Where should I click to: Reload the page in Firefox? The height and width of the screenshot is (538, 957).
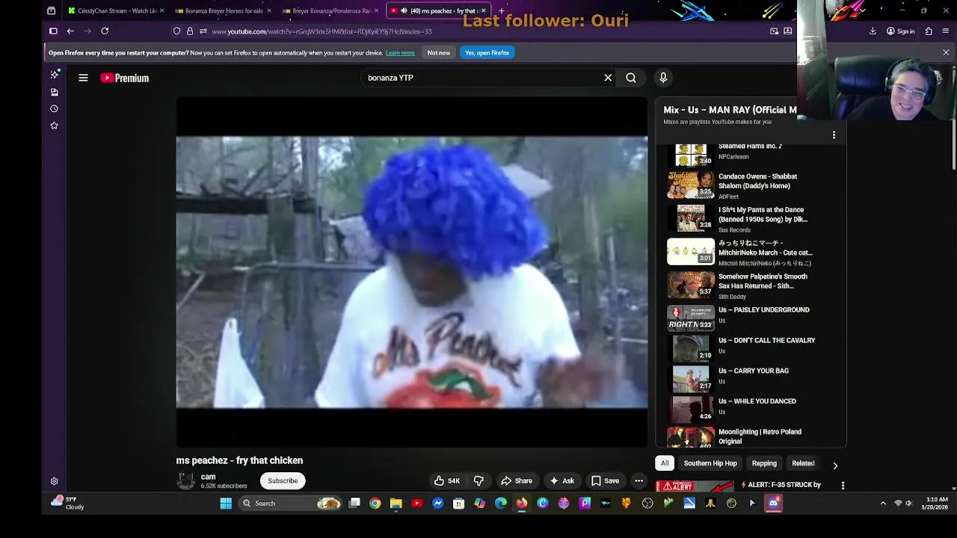[105, 31]
